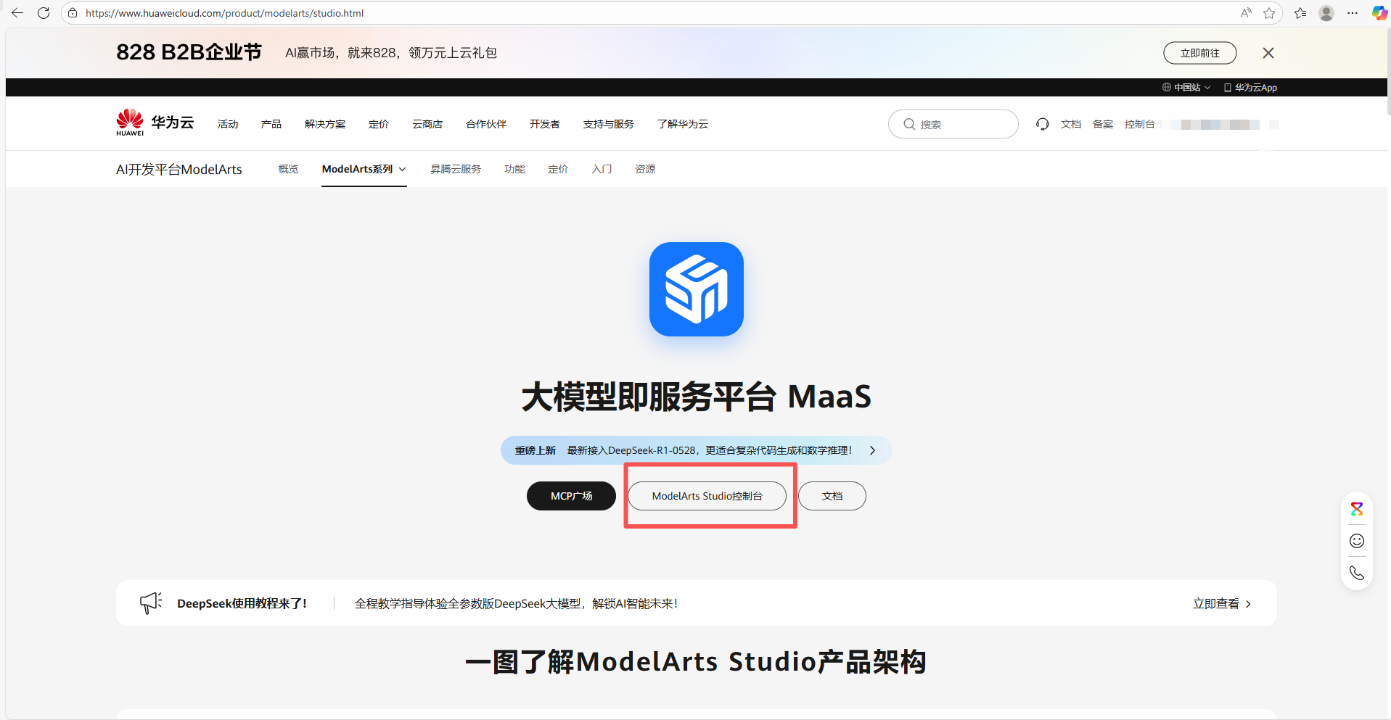This screenshot has height=720, width=1391.
Task: Open the 合作伙伴 menu
Action: click(x=486, y=124)
